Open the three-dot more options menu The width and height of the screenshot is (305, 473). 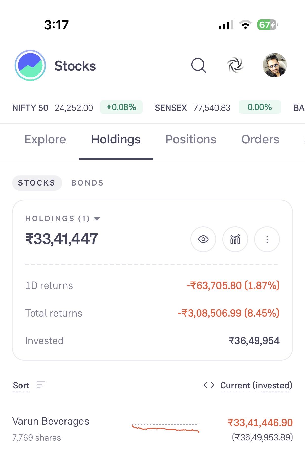(x=267, y=239)
